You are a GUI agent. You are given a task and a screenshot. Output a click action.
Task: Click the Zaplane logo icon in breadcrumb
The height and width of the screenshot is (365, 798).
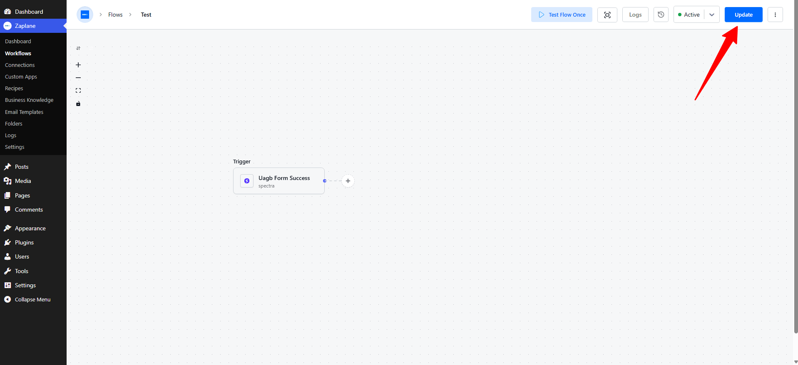pyautogui.click(x=85, y=15)
